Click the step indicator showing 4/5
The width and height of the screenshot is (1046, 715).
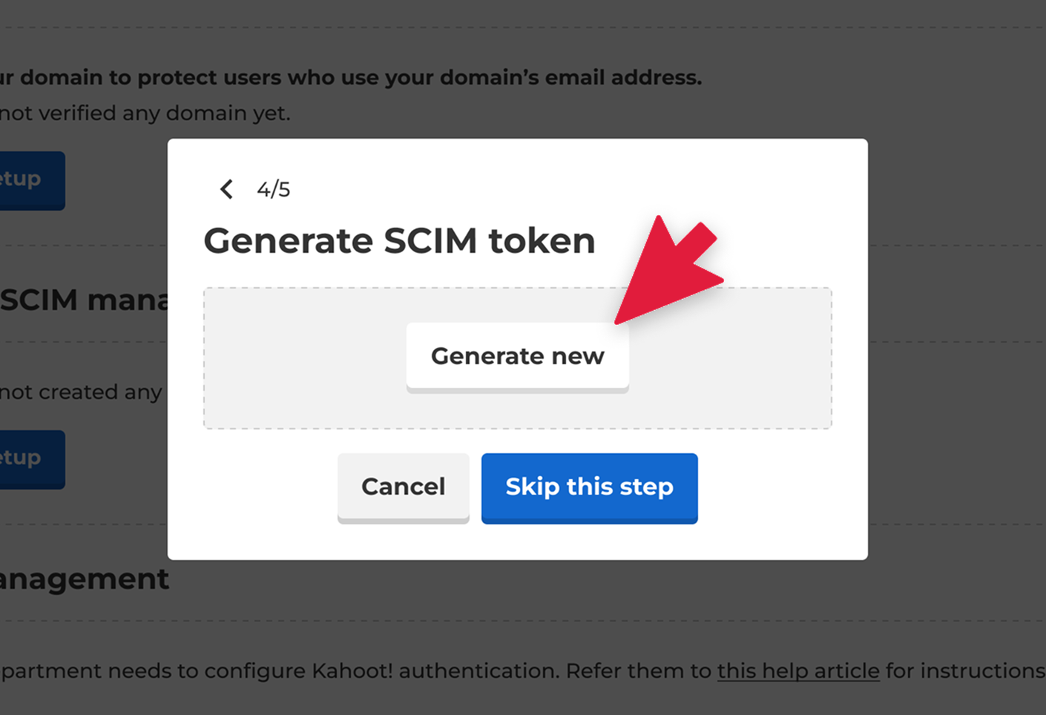273,189
